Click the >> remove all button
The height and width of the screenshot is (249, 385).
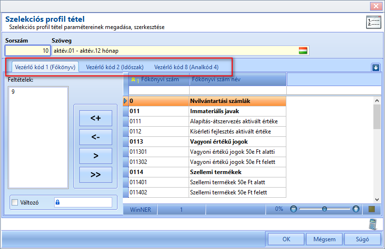pos(96,175)
